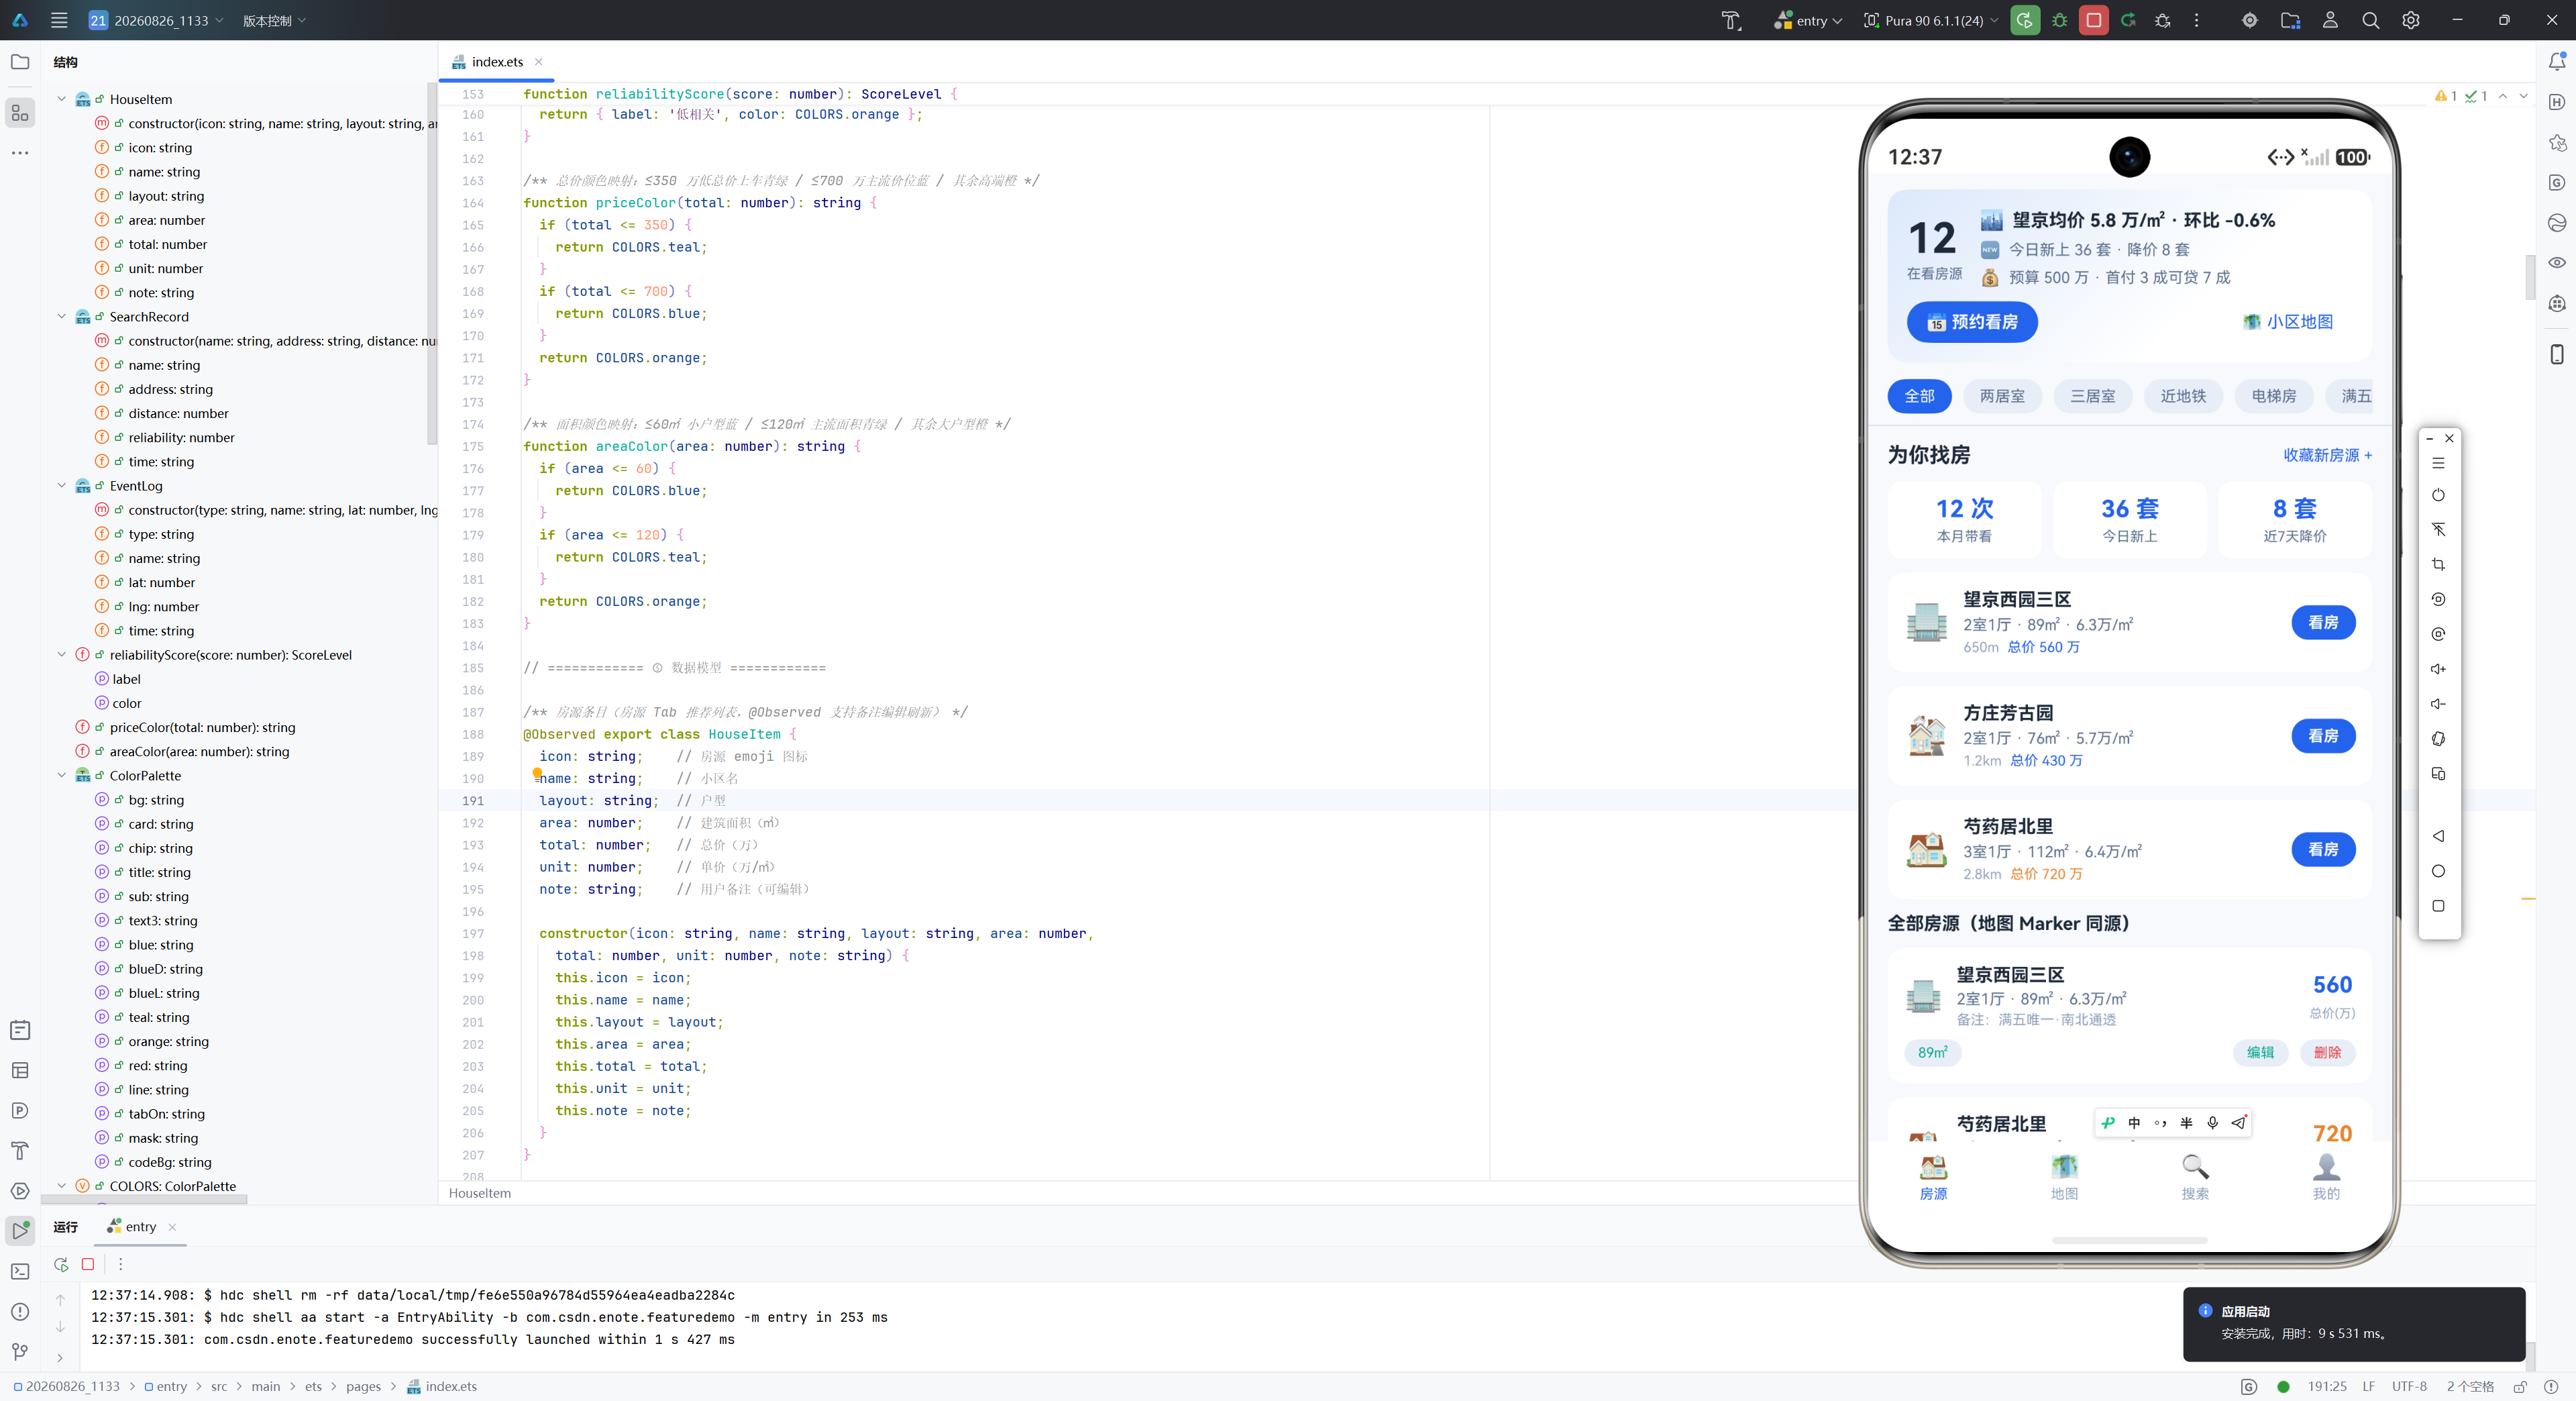Image resolution: width=2576 pixels, height=1401 pixels.
Task: Tap 删除 on the 望京西园三区 card
Action: [2327, 1052]
